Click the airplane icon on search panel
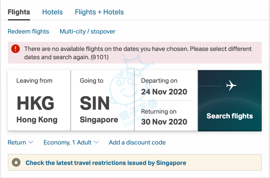 click(231, 86)
